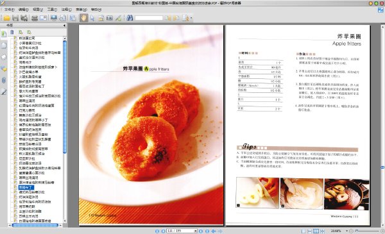Select the highlighted 焦糖布丁 bookmark

26,187
